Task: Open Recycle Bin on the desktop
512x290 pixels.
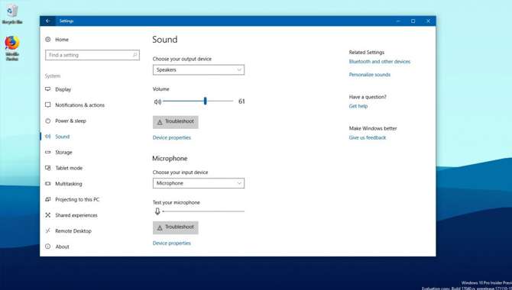Action: pos(12,14)
